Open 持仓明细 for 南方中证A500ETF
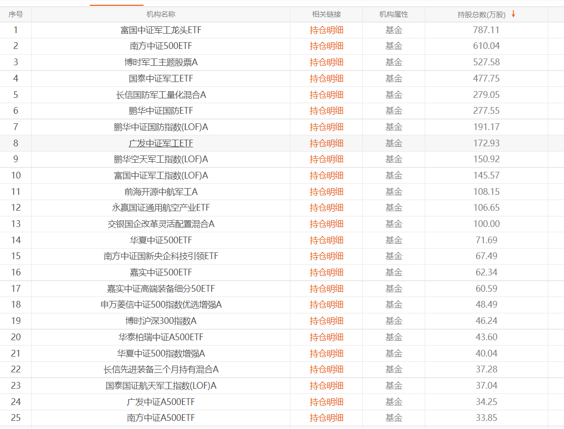Screen dimensions: 564x429 coord(326,418)
